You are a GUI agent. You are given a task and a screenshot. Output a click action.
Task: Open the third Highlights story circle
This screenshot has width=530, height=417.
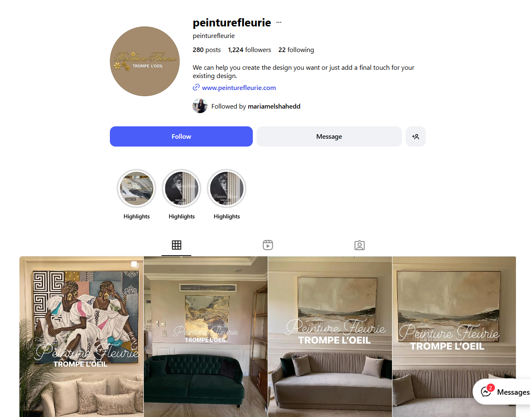click(227, 189)
